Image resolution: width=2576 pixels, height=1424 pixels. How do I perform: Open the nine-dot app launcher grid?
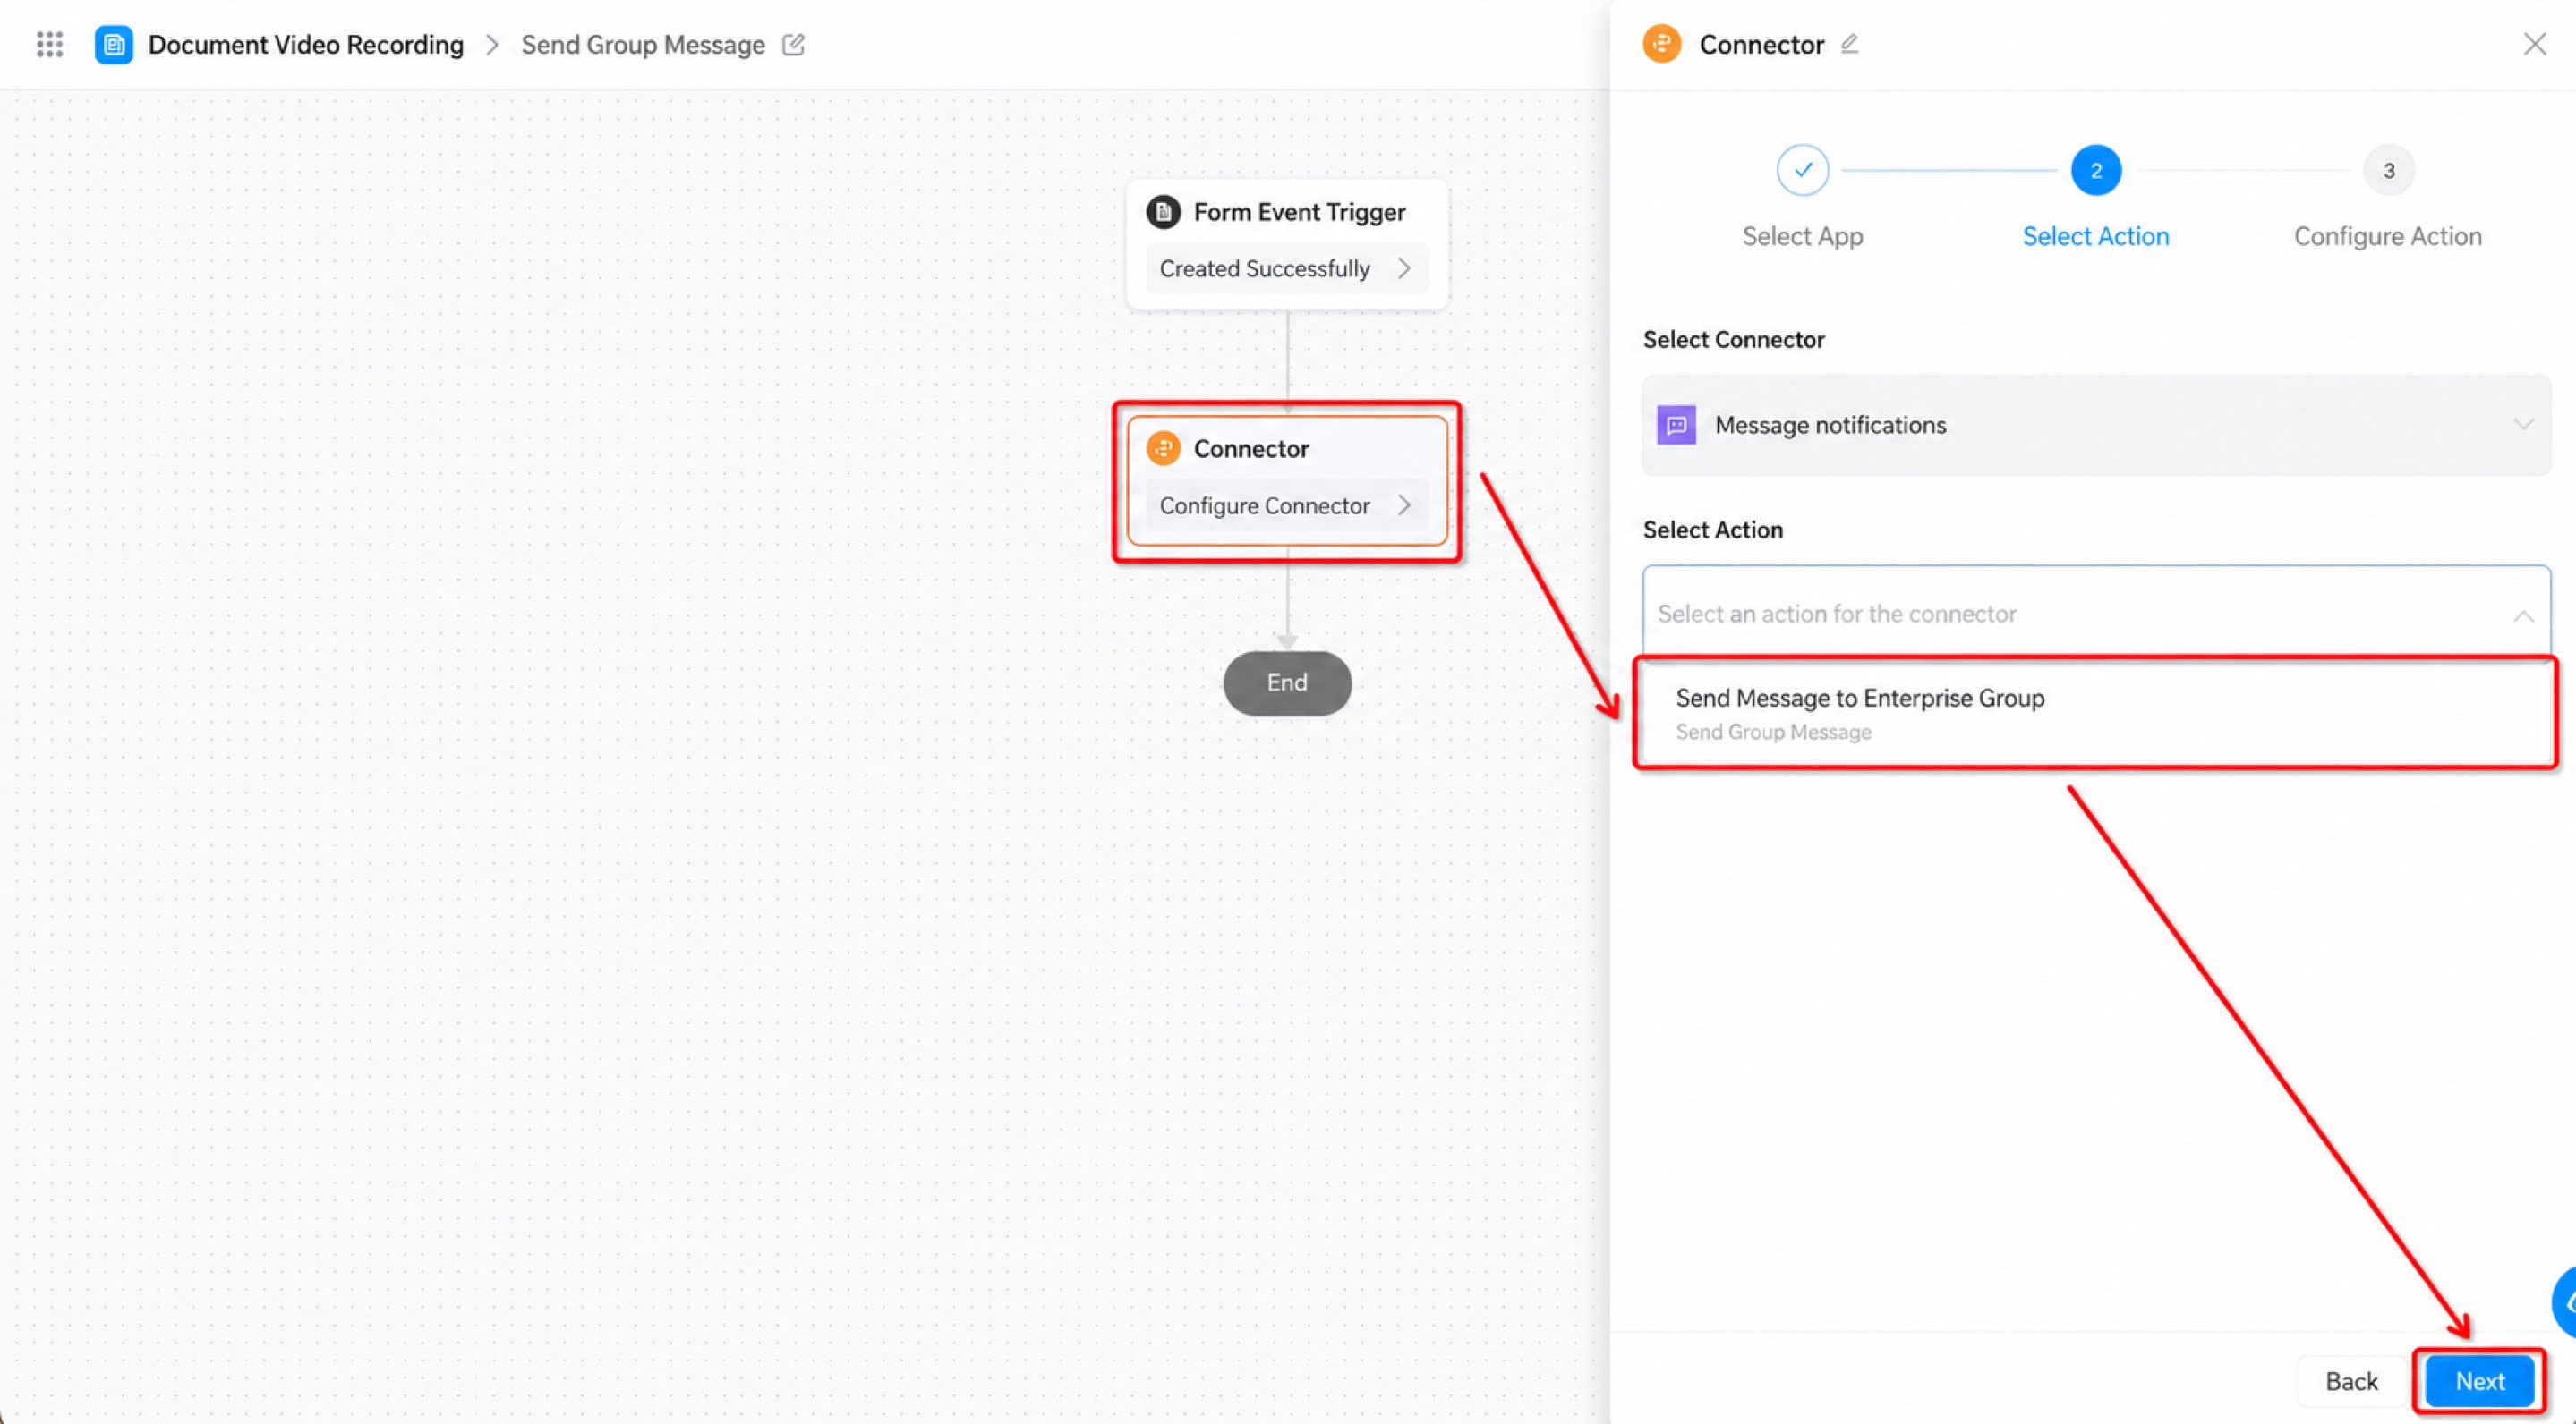pos(50,44)
